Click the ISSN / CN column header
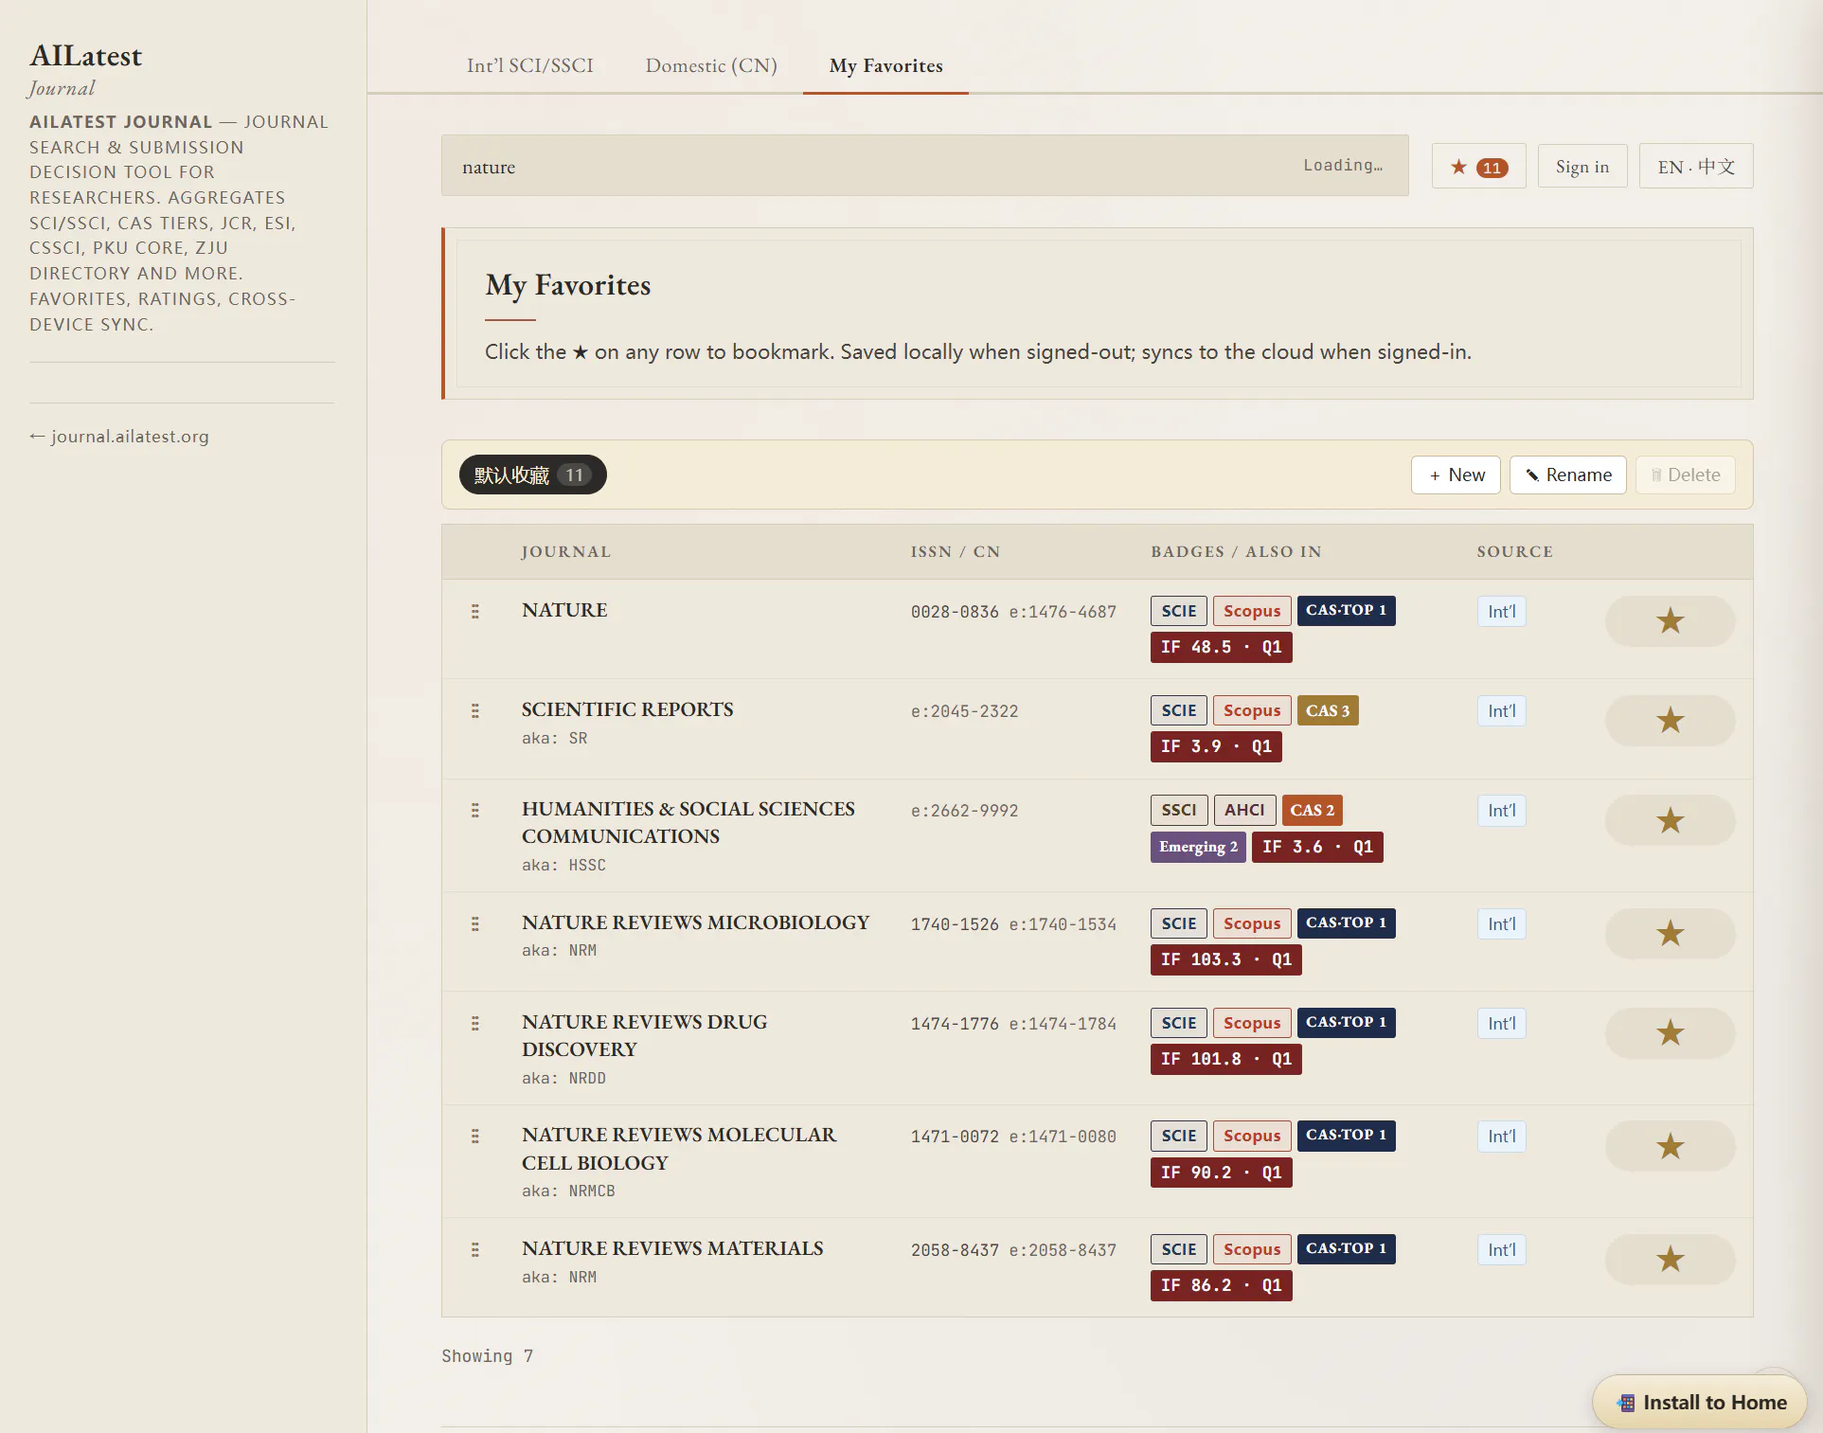The image size is (1823, 1433). click(x=955, y=551)
